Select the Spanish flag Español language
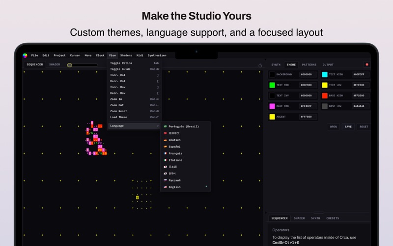 click(185, 147)
